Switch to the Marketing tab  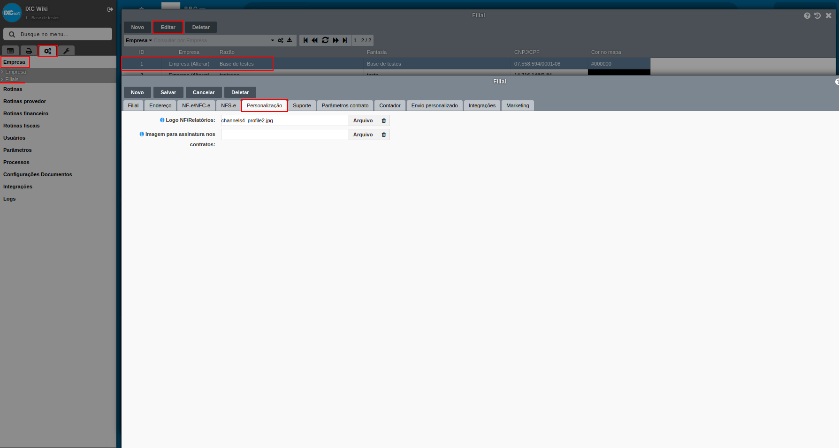[x=518, y=105]
